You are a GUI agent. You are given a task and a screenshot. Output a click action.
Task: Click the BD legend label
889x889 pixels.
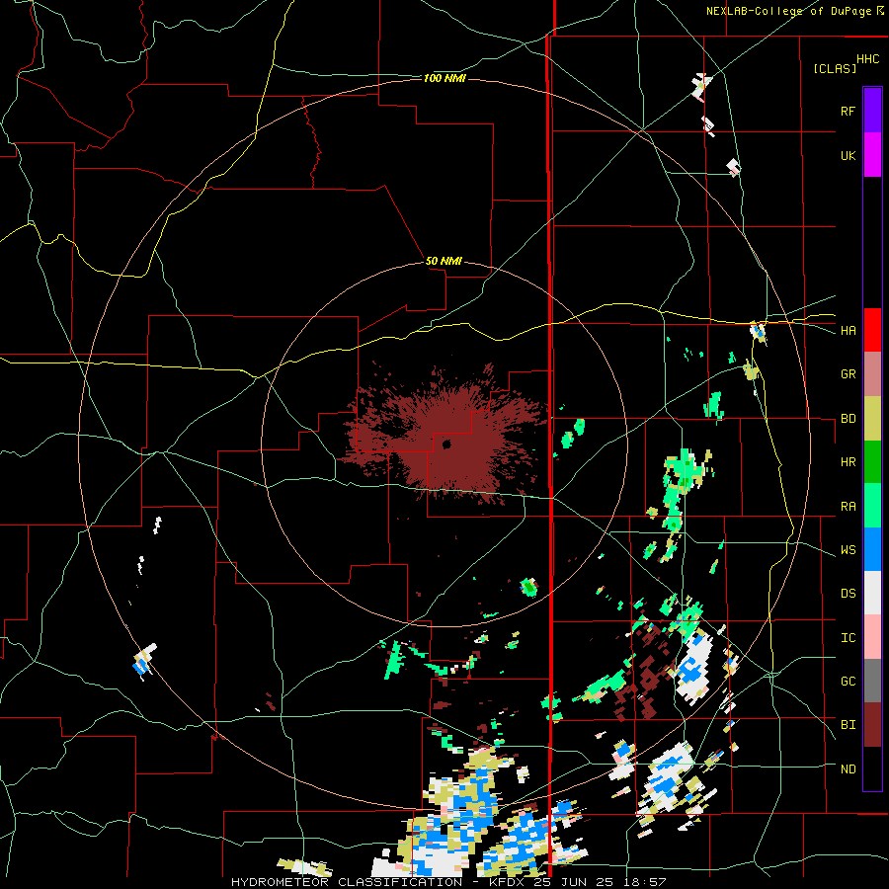pos(848,419)
